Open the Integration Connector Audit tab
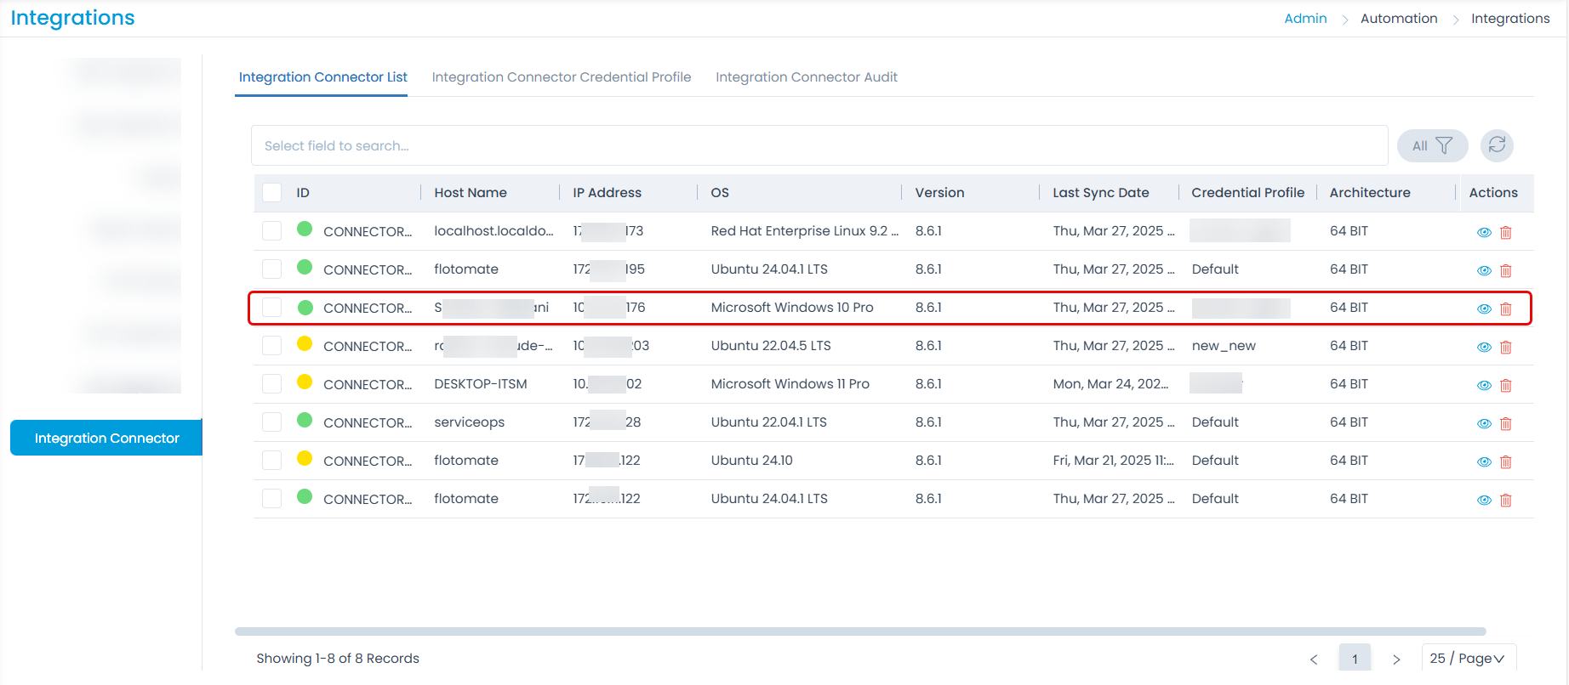 pos(806,77)
